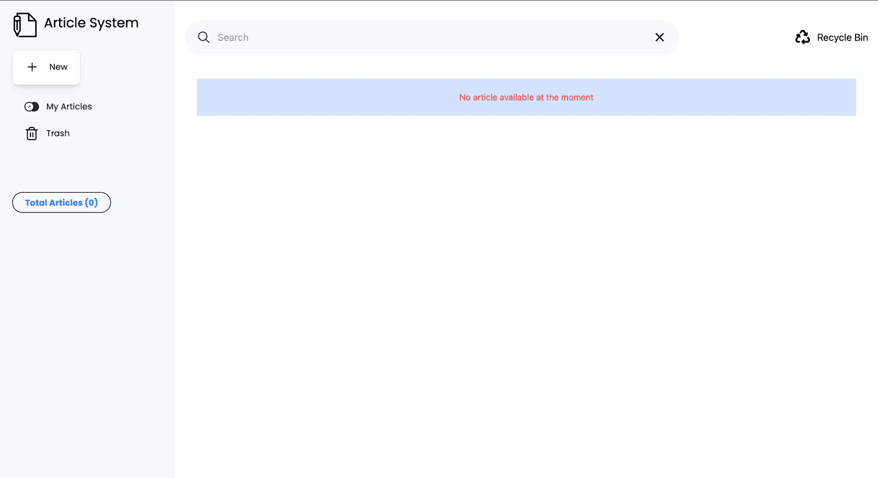This screenshot has width=878, height=478.
Task: Click the Article System title text
Action: click(x=91, y=23)
